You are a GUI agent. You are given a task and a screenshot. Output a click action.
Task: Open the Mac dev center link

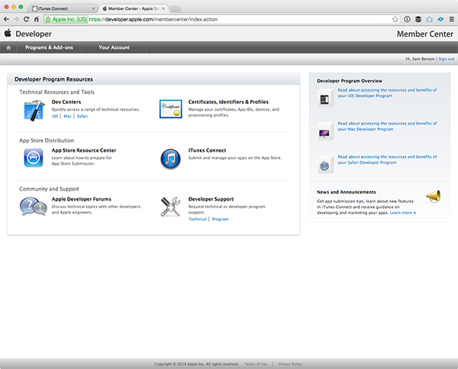tap(67, 116)
